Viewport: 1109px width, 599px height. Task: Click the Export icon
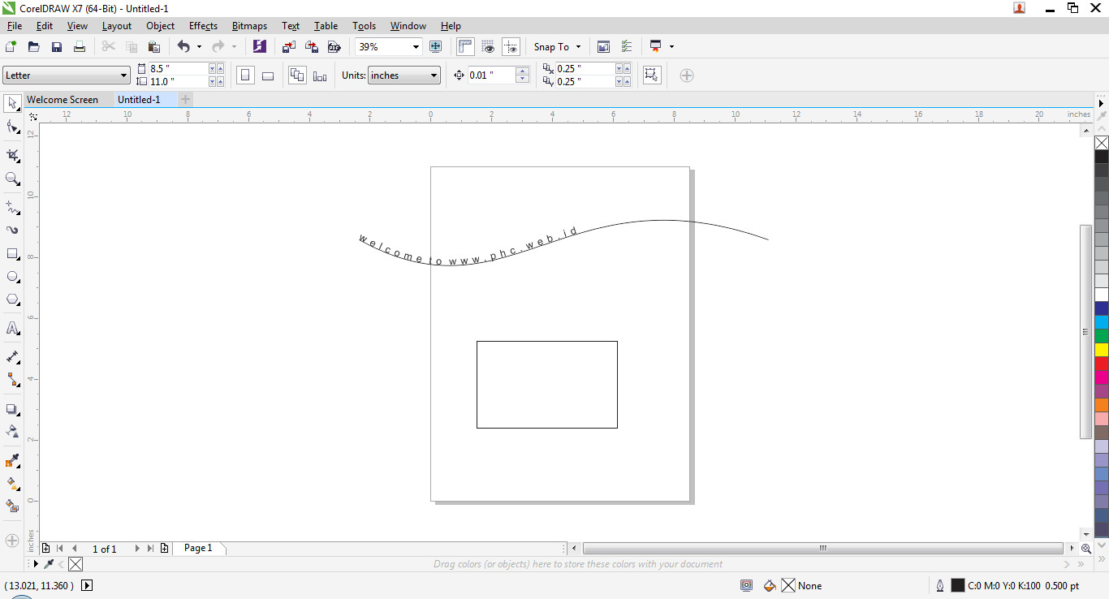[311, 47]
